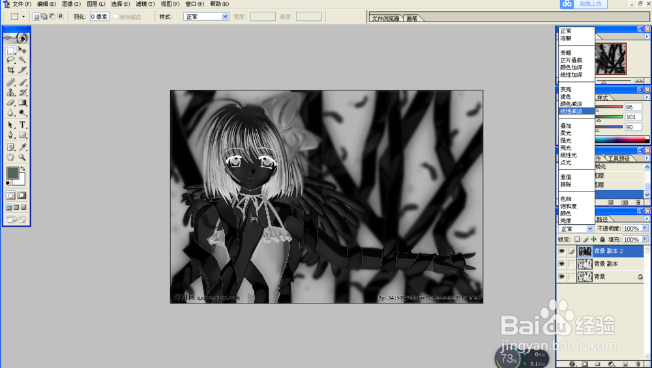Select the Notes tool
The width and height of the screenshot is (652, 368).
pos(11,147)
